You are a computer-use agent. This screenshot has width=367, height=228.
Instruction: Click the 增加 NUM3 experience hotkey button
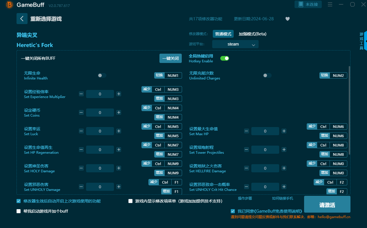click(x=168, y=99)
